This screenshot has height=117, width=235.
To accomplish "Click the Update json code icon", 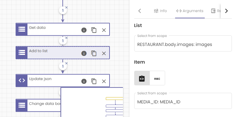I will (22, 80).
